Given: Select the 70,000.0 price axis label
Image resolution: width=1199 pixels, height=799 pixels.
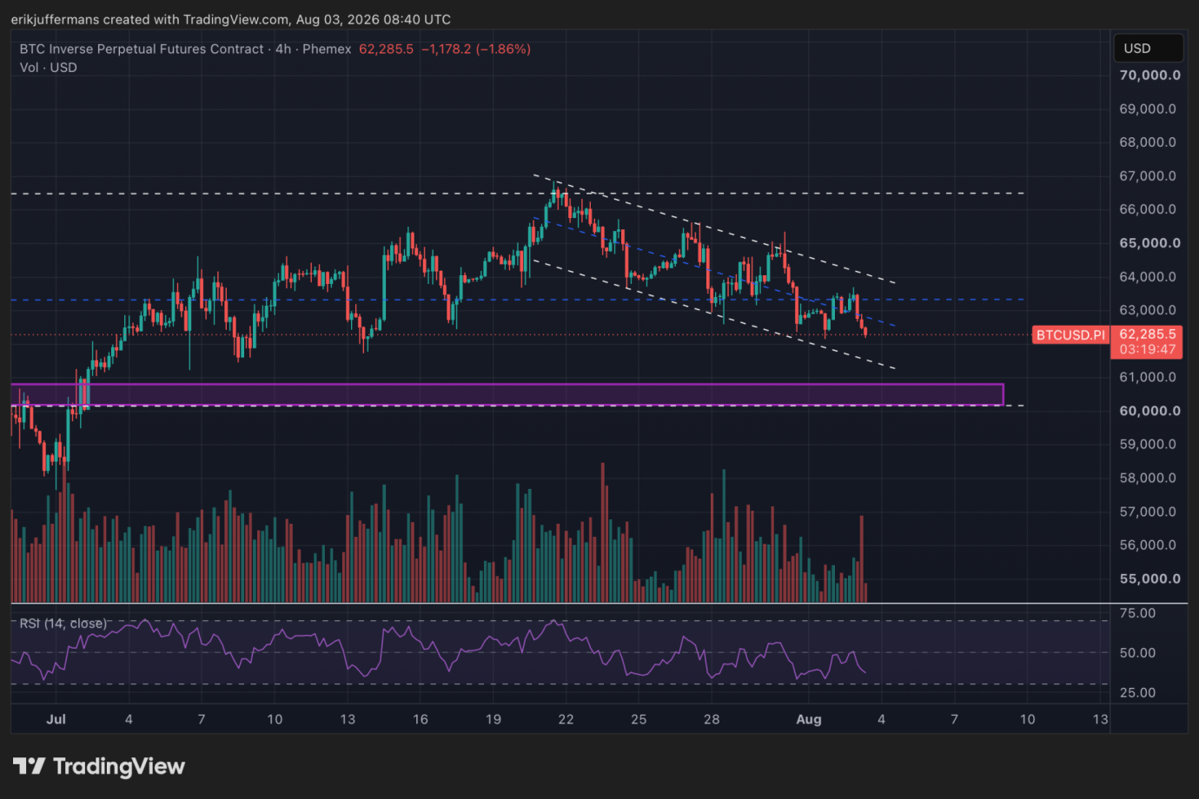Looking at the screenshot, I should [x=1149, y=76].
